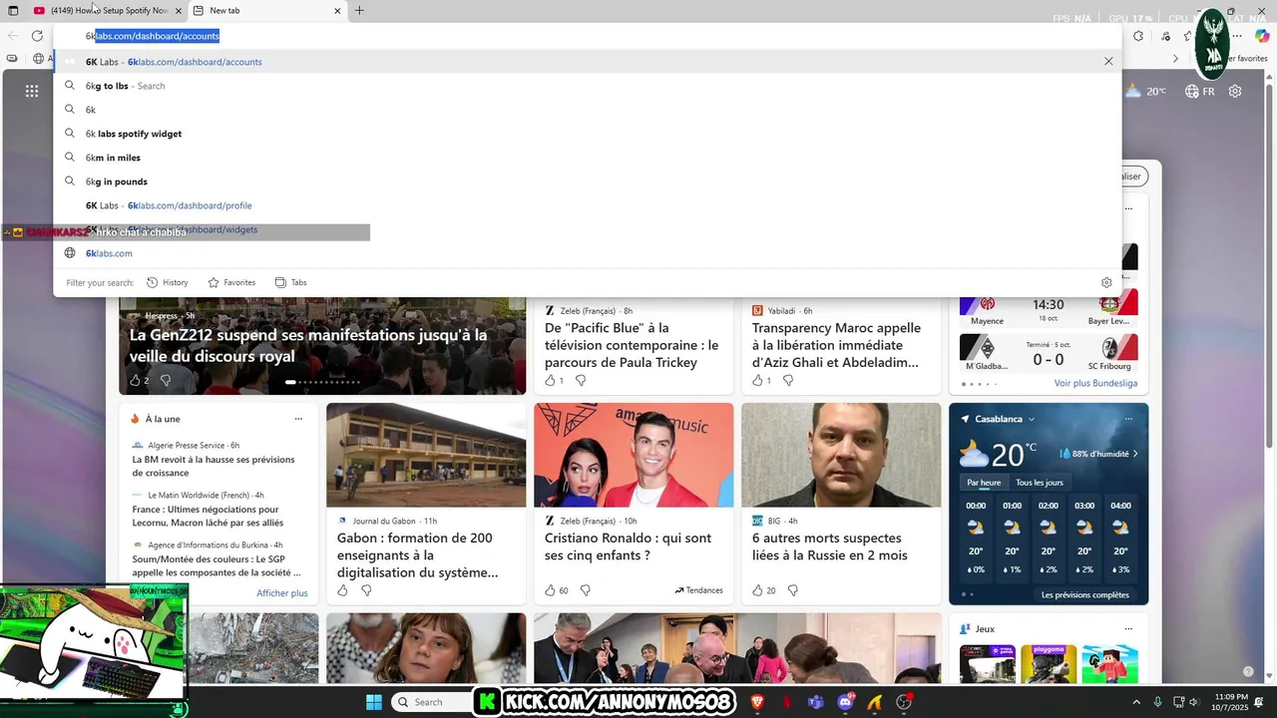Pick the '6km in miles' suggestion

click(x=589, y=158)
